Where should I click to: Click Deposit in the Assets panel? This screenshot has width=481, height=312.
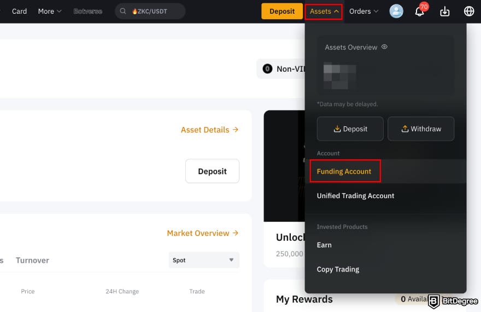tap(350, 129)
